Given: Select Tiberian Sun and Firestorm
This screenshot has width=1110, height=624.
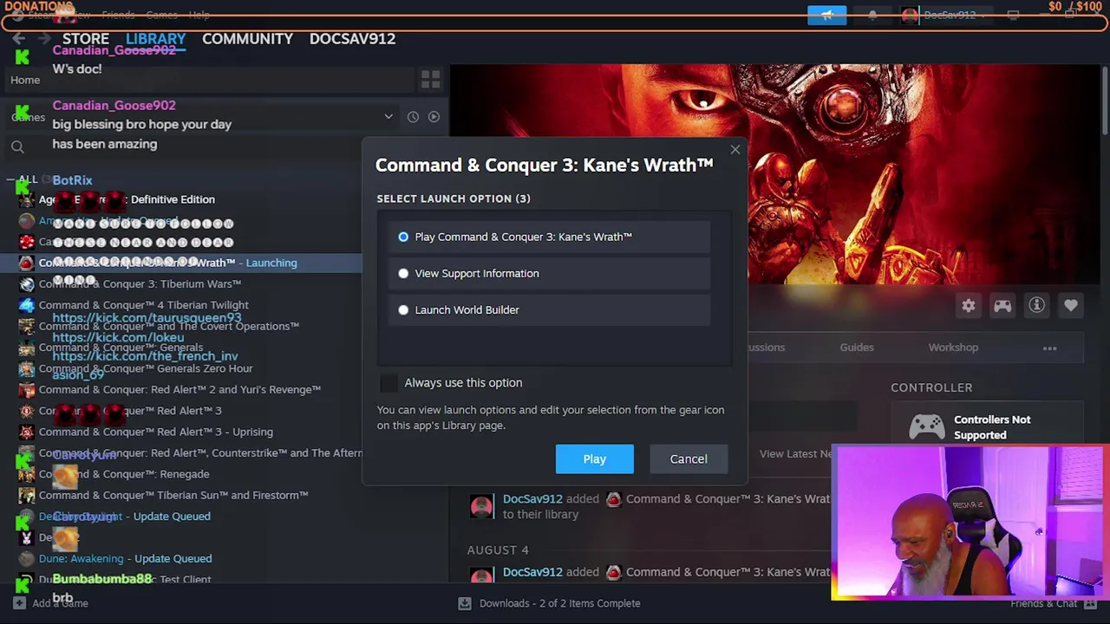Looking at the screenshot, I should pos(173,495).
